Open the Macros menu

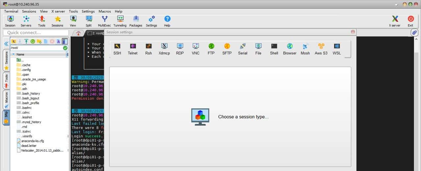pos(105,11)
